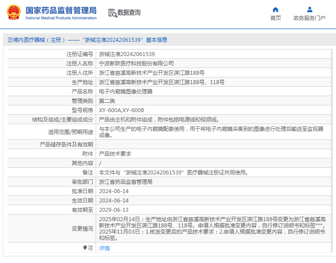Click the 政务服务门户 user icon
The height and width of the screenshot is (263, 336).
(309, 9)
